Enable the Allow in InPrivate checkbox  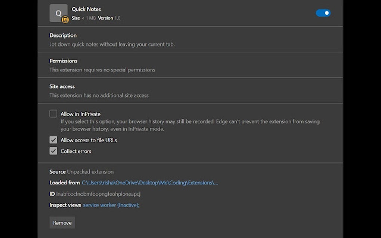tap(53, 113)
